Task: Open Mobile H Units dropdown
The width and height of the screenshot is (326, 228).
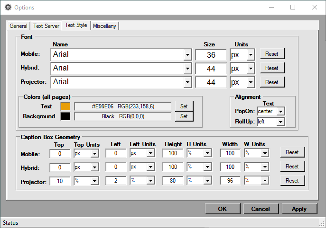Action: [207, 153]
